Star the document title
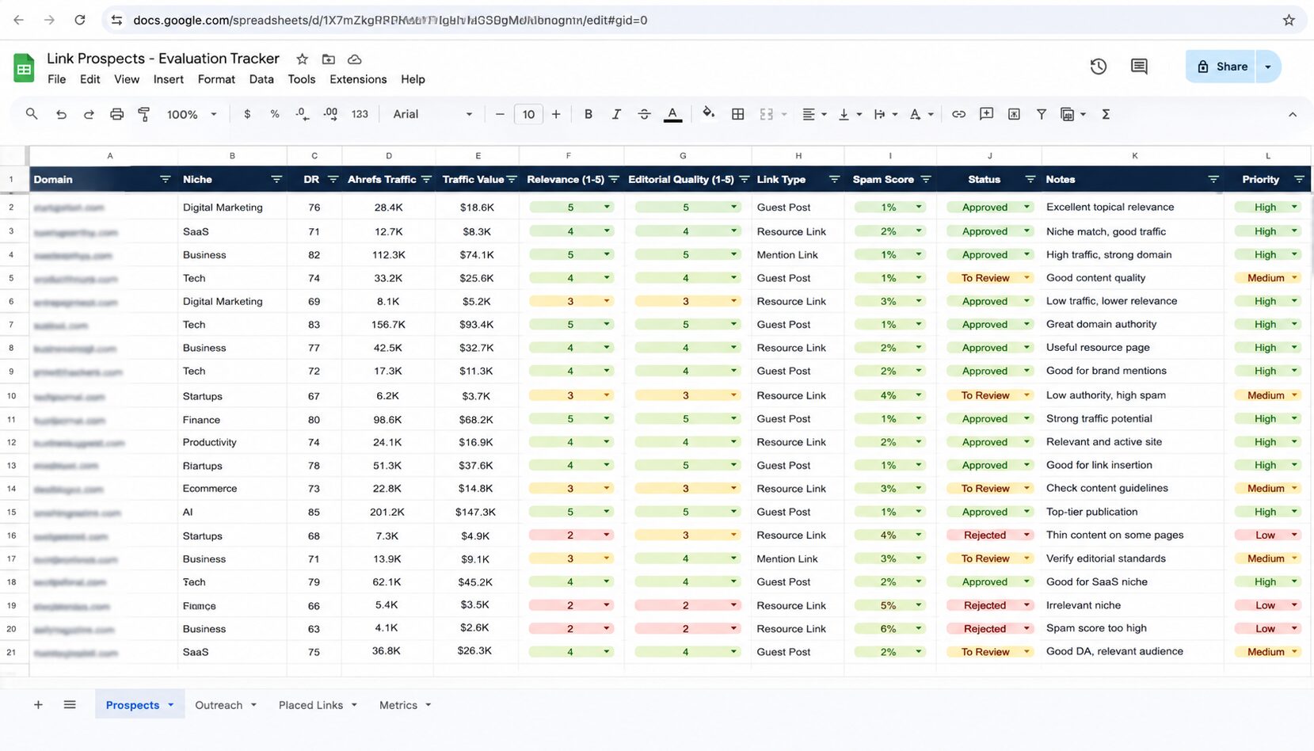This screenshot has width=1314, height=751. click(302, 59)
